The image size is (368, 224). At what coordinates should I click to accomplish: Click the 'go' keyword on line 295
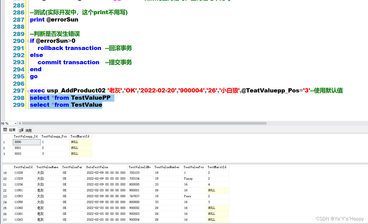click(x=34, y=76)
